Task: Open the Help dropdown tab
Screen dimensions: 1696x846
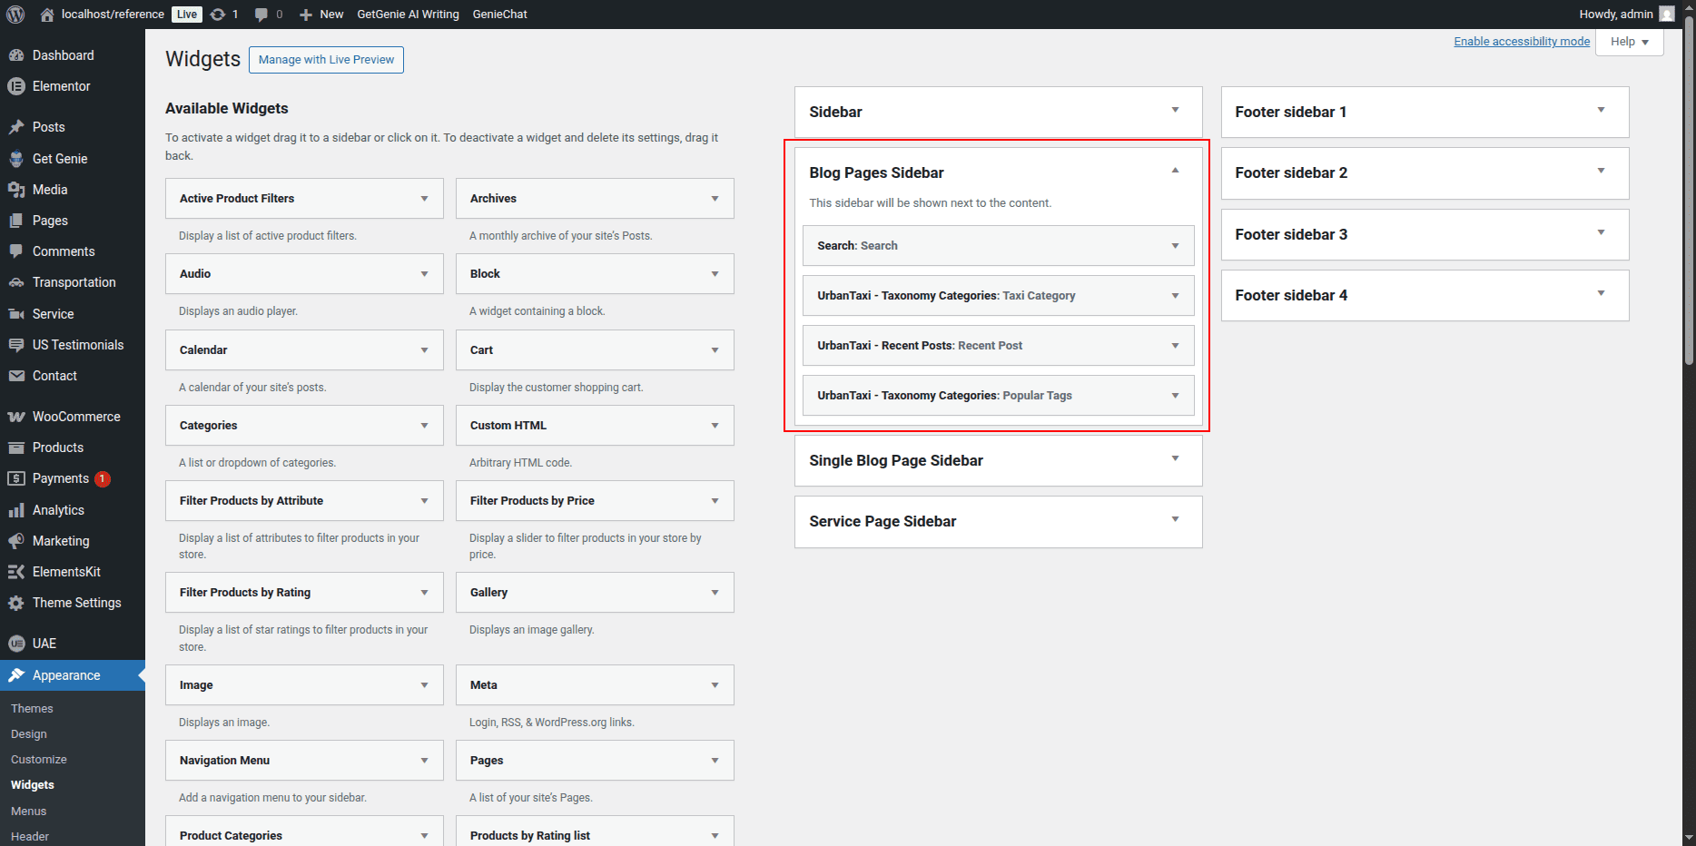Action: click(1631, 42)
